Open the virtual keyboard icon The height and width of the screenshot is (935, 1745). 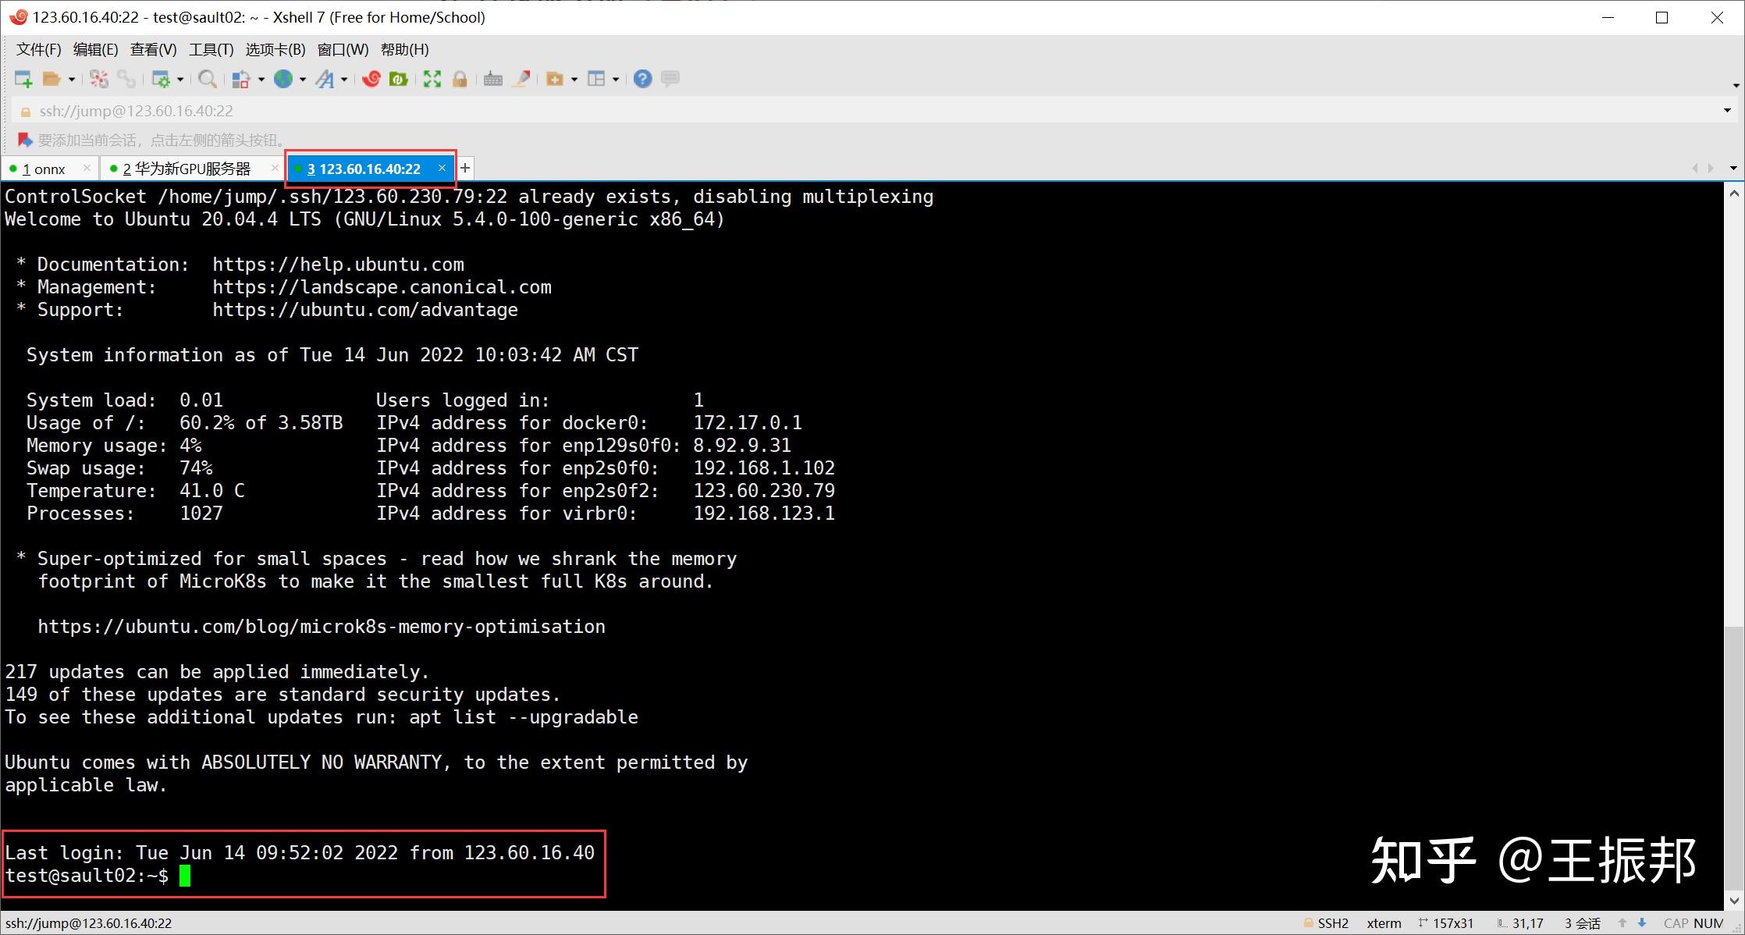coord(492,79)
